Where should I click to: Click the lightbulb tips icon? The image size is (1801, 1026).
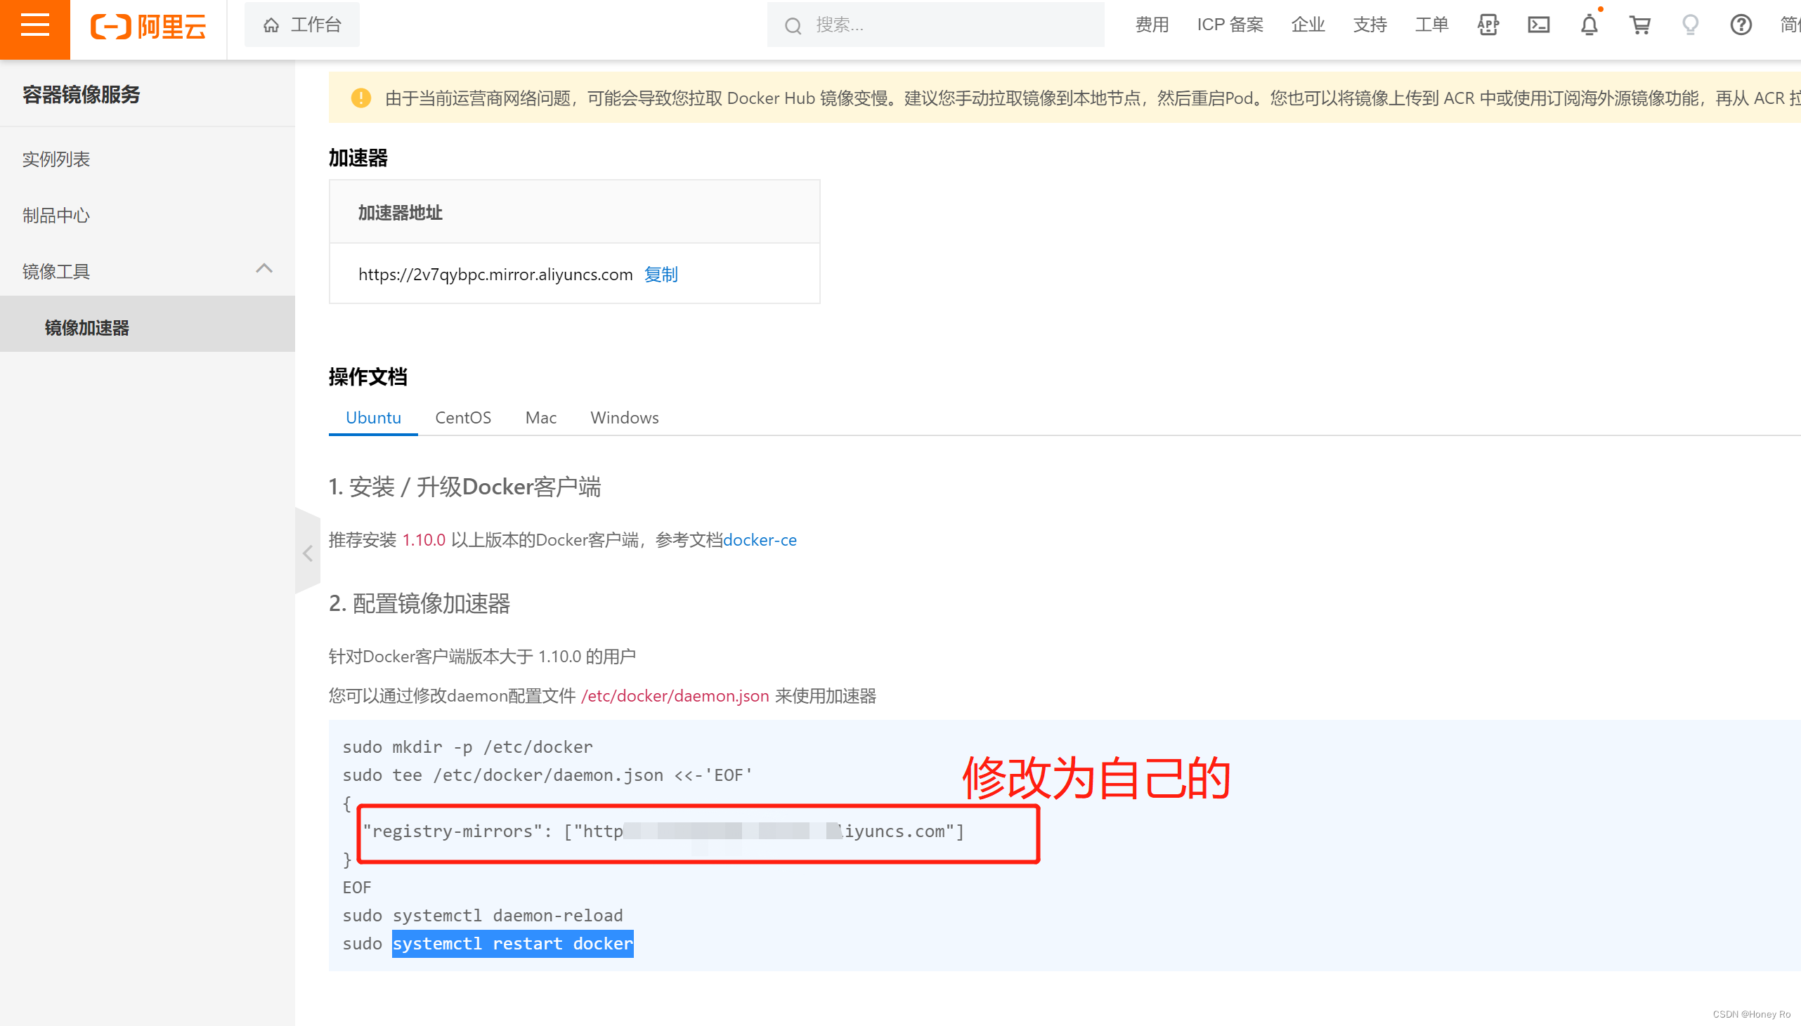point(1691,25)
